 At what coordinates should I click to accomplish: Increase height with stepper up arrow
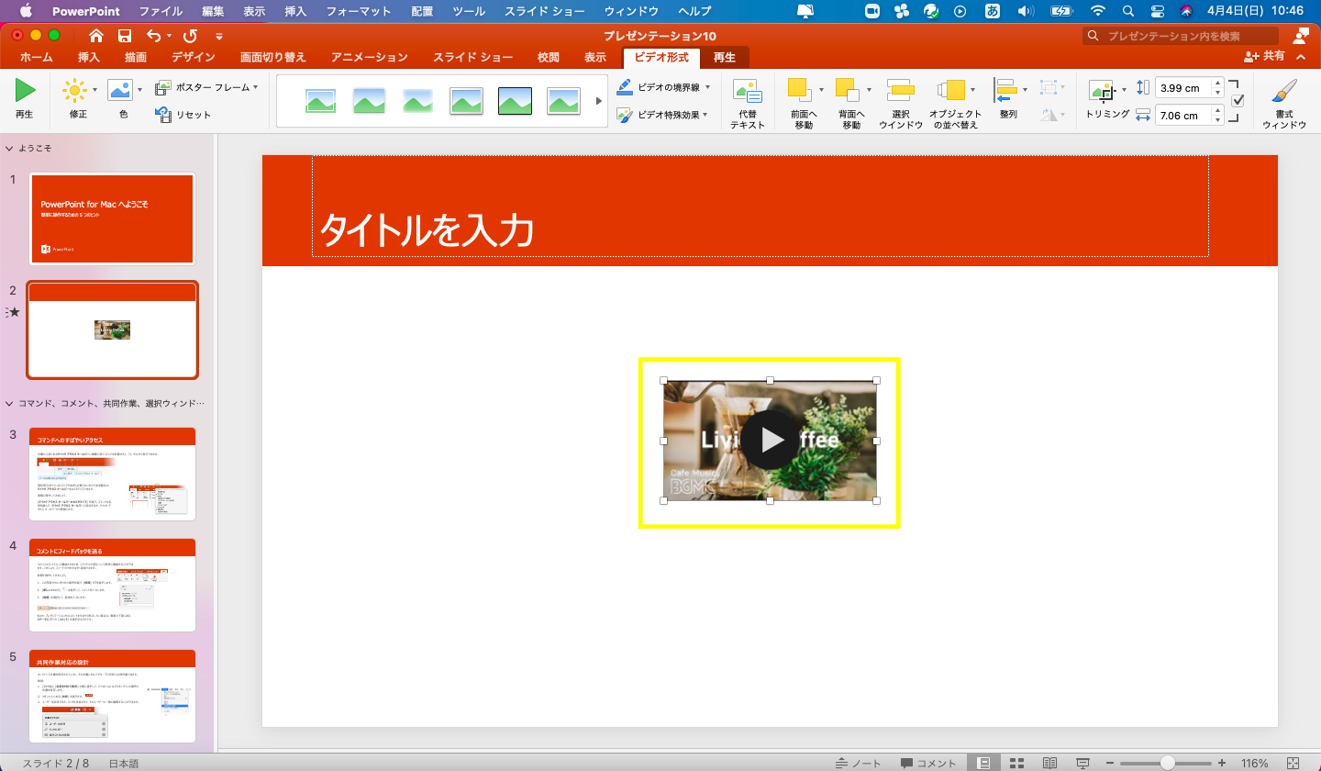click(1217, 84)
